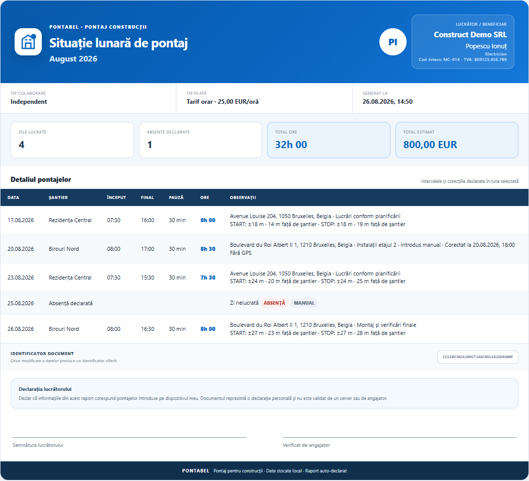Click the Semnătura lucrătorului signature line label
This screenshot has height=481, width=529.
tap(38, 445)
